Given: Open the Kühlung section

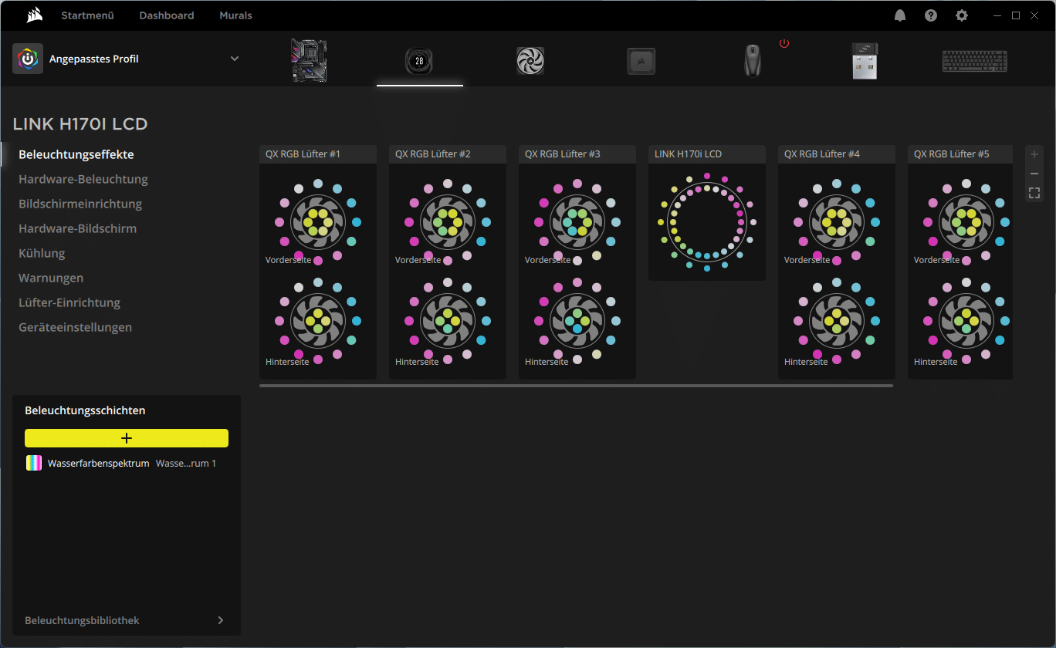Looking at the screenshot, I should [42, 253].
